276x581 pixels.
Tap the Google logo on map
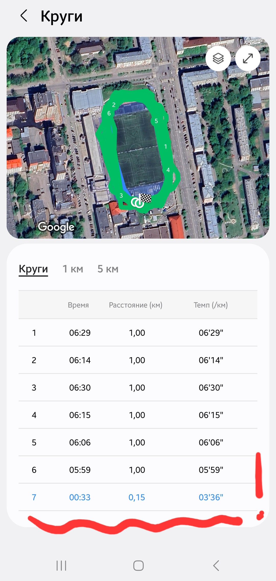pos(56,227)
